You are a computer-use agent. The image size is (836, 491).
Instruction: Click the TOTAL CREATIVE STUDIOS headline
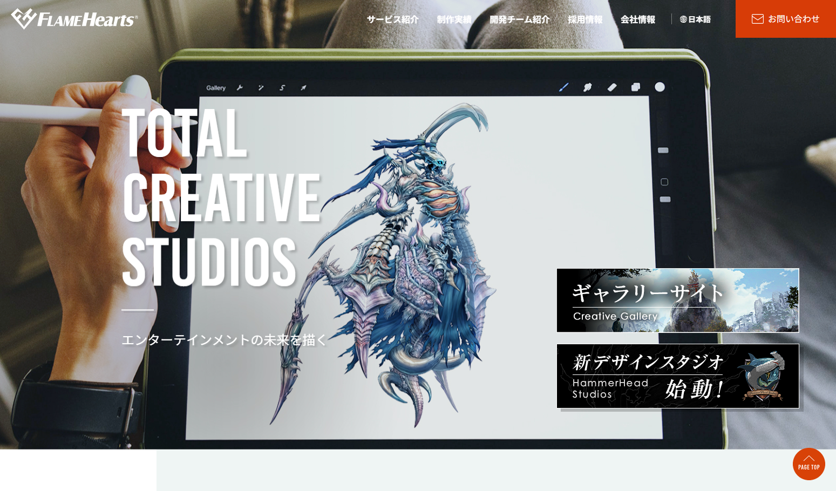tap(222, 197)
